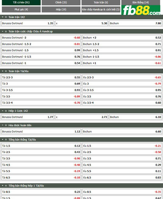The height and width of the screenshot is (199, 163).
Task: Switch to the Toàn trận (6) tab
Action: click(101, 2)
